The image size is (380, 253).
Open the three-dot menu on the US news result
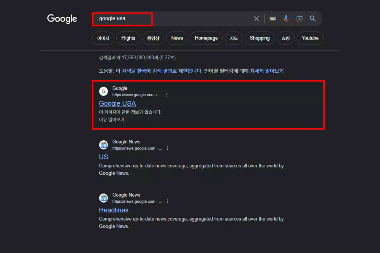click(x=168, y=148)
